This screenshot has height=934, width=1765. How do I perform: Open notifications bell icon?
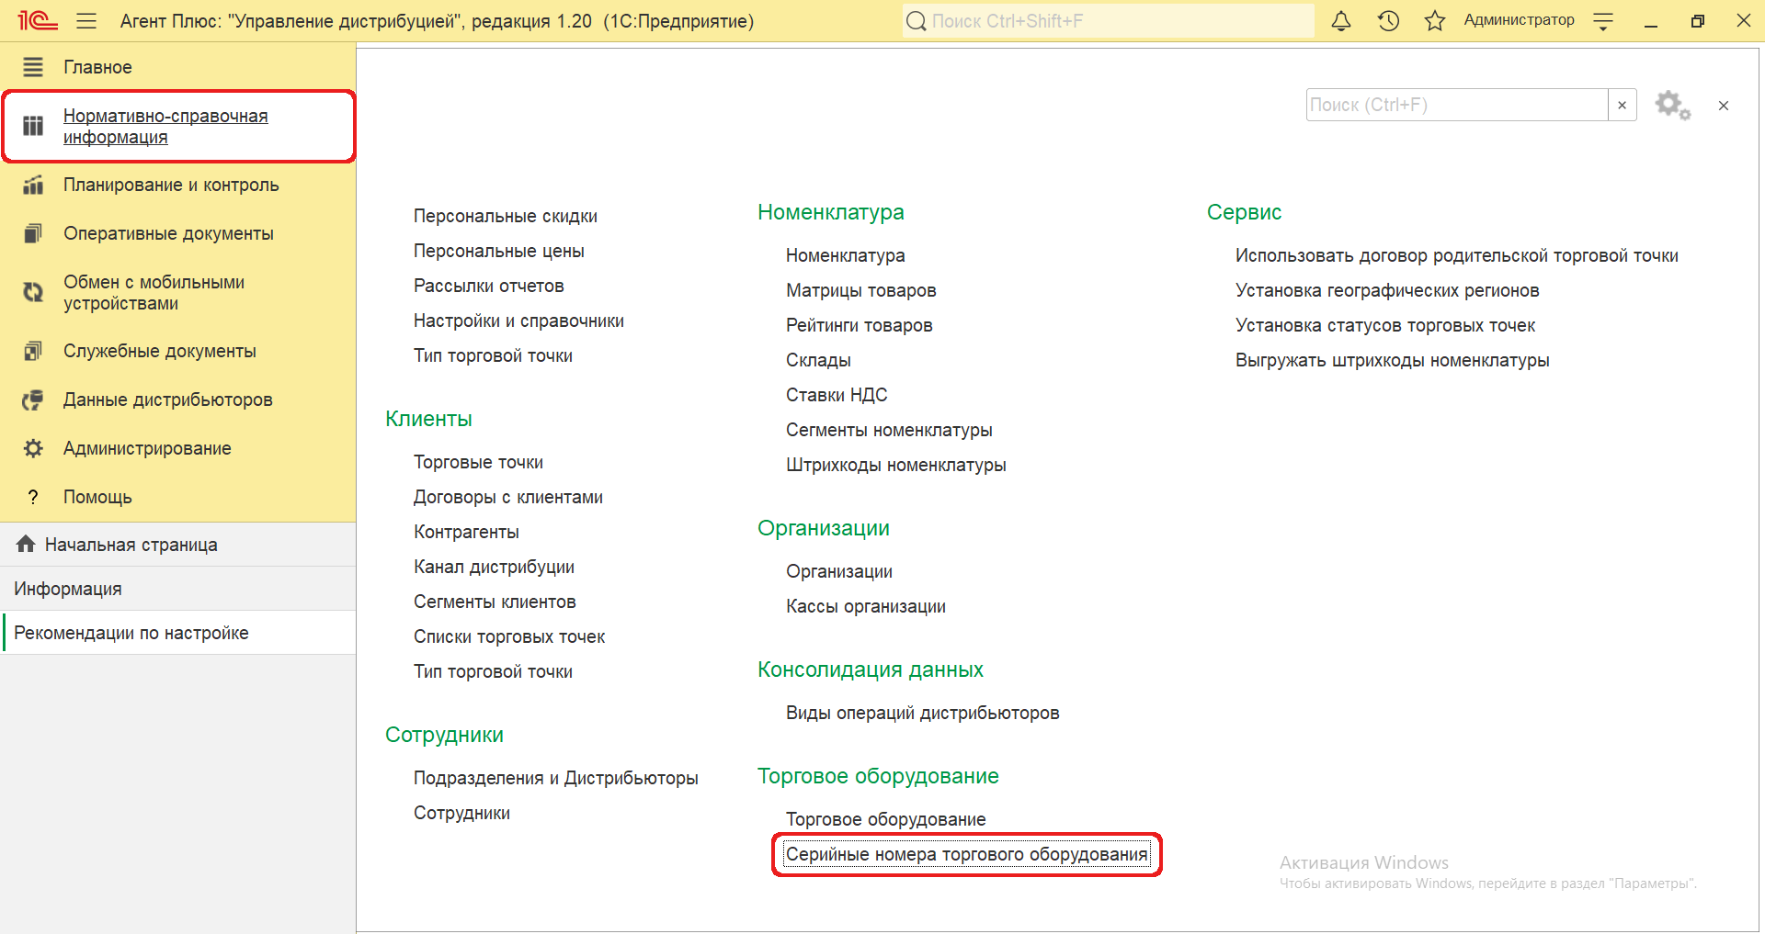pos(1341,20)
